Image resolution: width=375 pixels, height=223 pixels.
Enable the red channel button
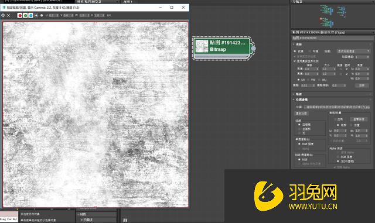(20, 16)
